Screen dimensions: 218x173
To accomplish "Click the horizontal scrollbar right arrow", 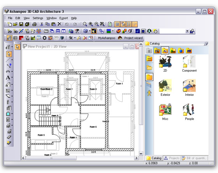I will point(136,158).
